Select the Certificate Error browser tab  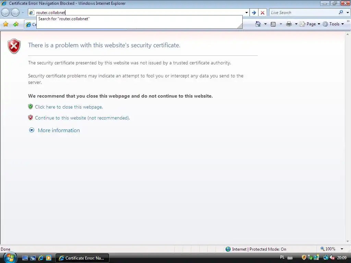point(31,25)
